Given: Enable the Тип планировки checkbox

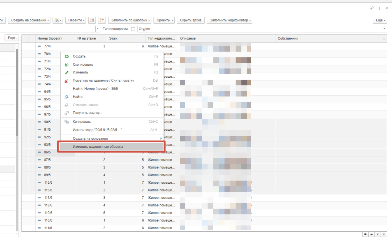Looking at the screenshot, I should click(x=133, y=29).
